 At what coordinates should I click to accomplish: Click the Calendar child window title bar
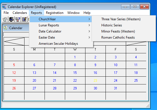click(x=16, y=28)
